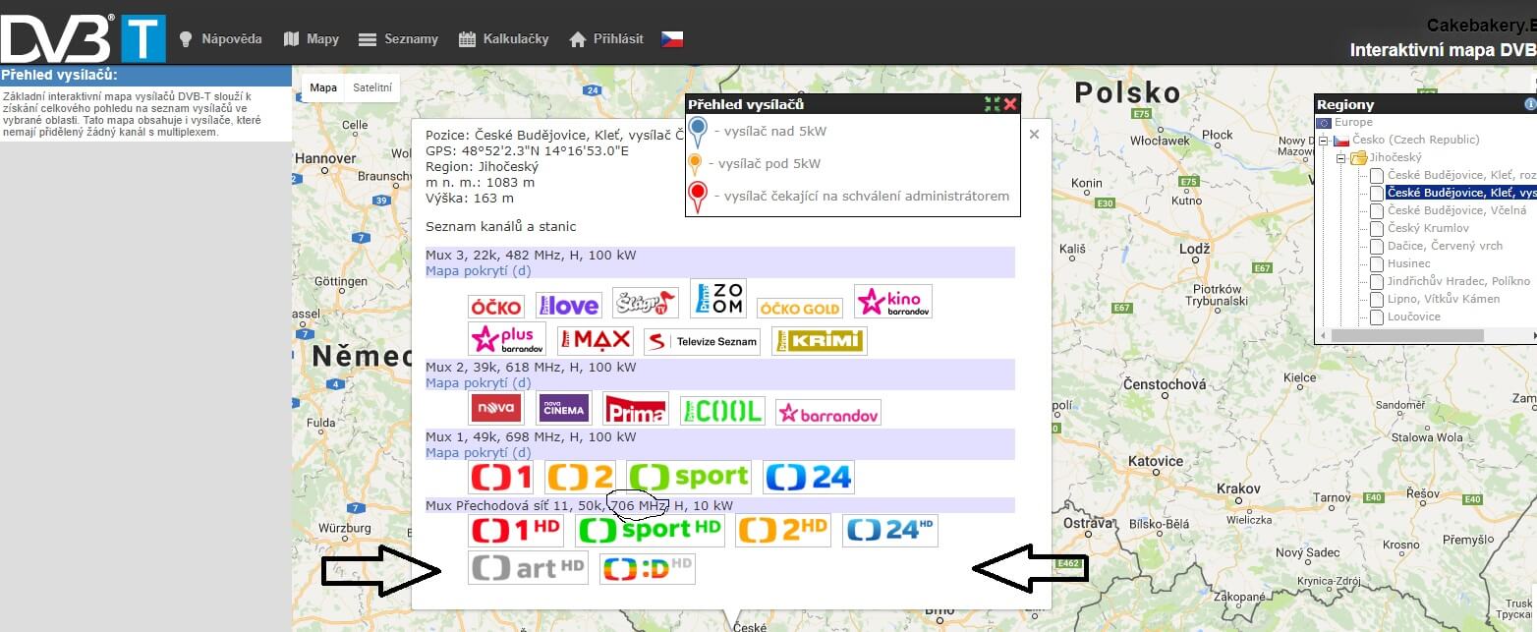1537x632 pixels.
Task: Open the Mapy menu
Action: [x=311, y=39]
